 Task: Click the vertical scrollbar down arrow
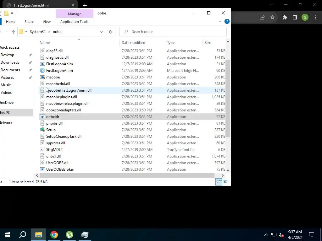pos(228,170)
